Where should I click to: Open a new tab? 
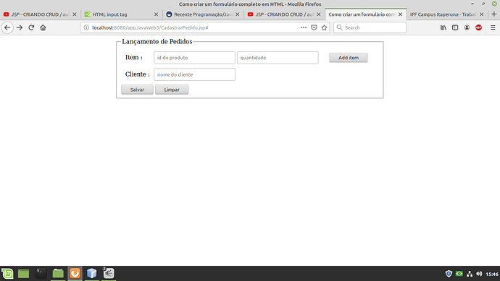[494, 14]
